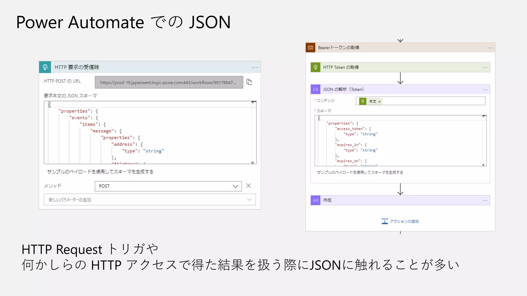Remove the メソッド parameter with X
The height and width of the screenshot is (296, 527).
(248, 186)
